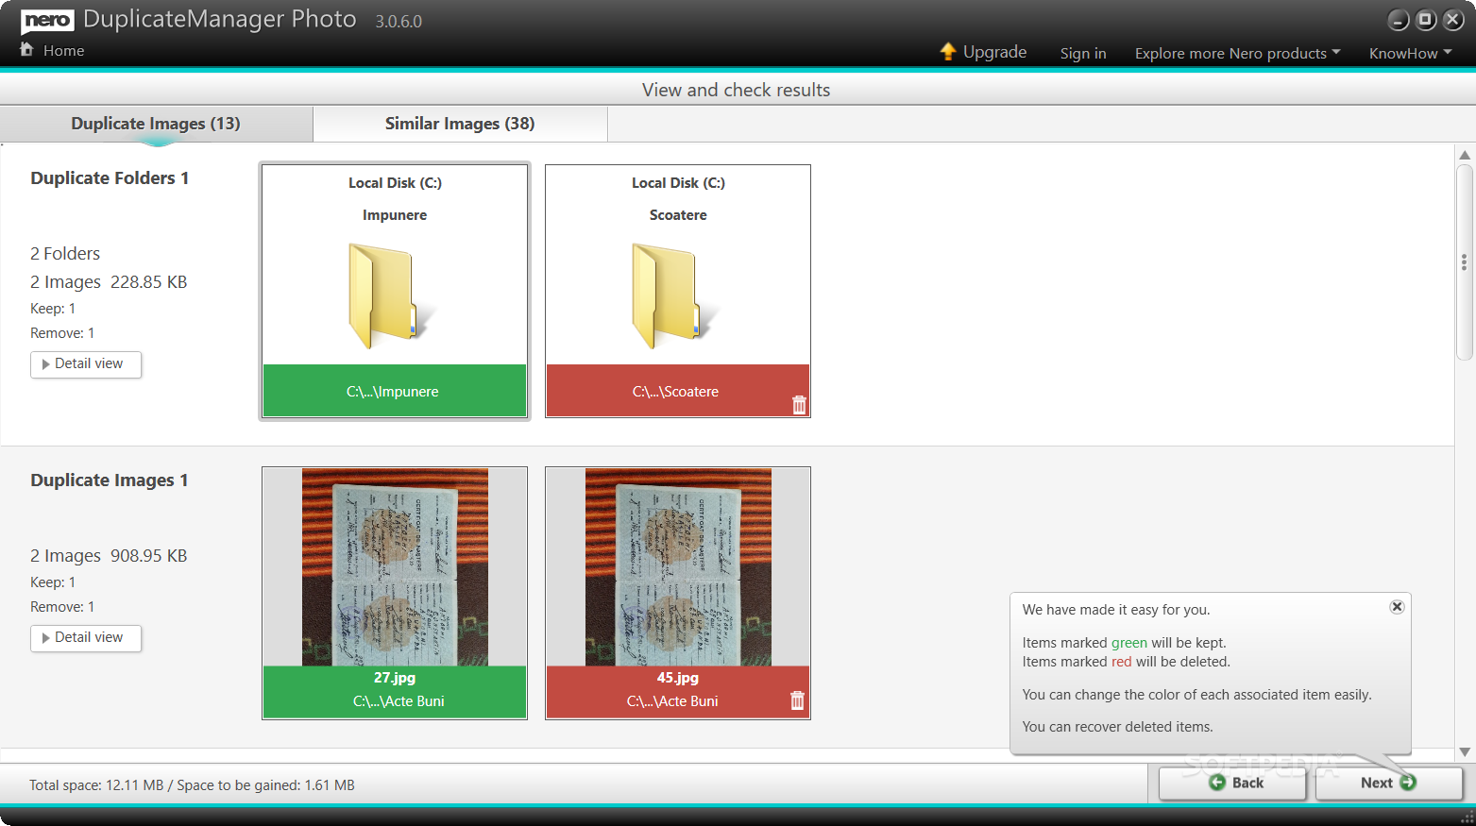Click the scrollbar up arrow
Screen dimensions: 1476x826
click(1465, 155)
